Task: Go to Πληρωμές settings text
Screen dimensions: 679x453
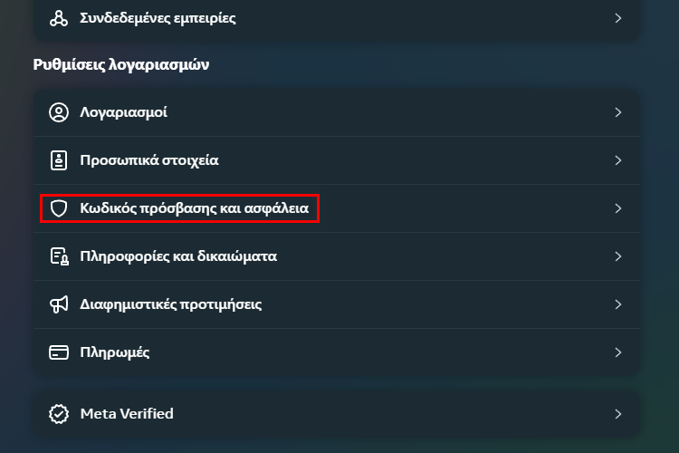Action: [x=115, y=352]
